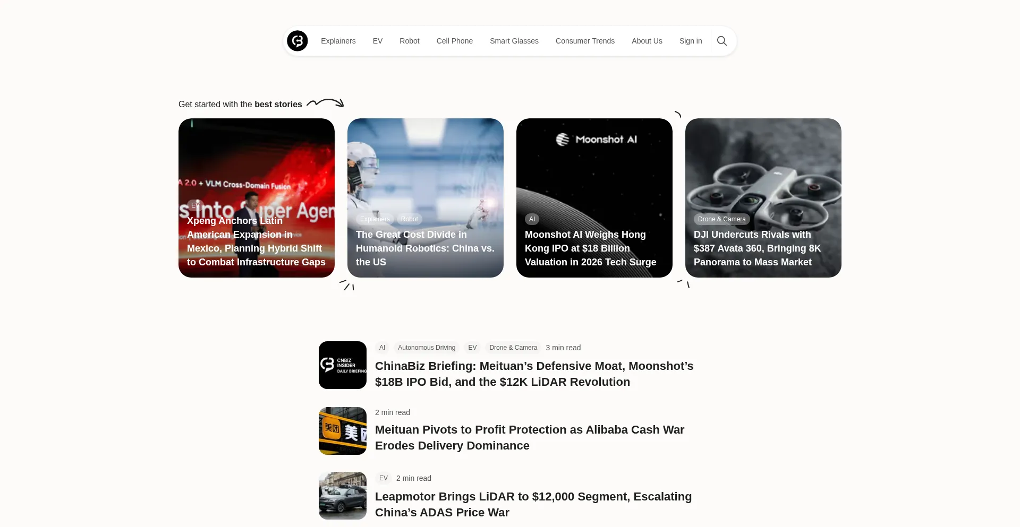Image resolution: width=1020 pixels, height=527 pixels.
Task: Click the 'Get started with the best stories' text
Action: pos(240,104)
